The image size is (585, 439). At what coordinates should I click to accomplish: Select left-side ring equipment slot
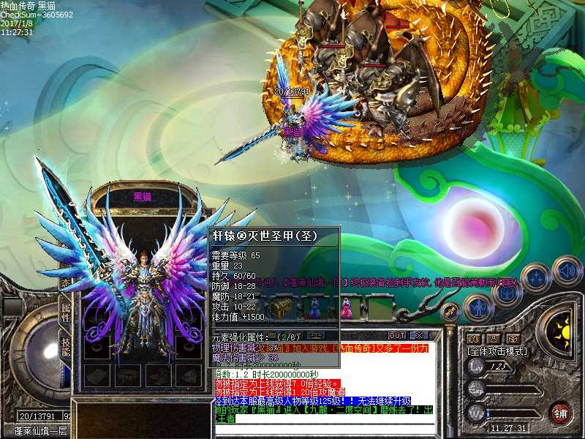(x=97, y=348)
